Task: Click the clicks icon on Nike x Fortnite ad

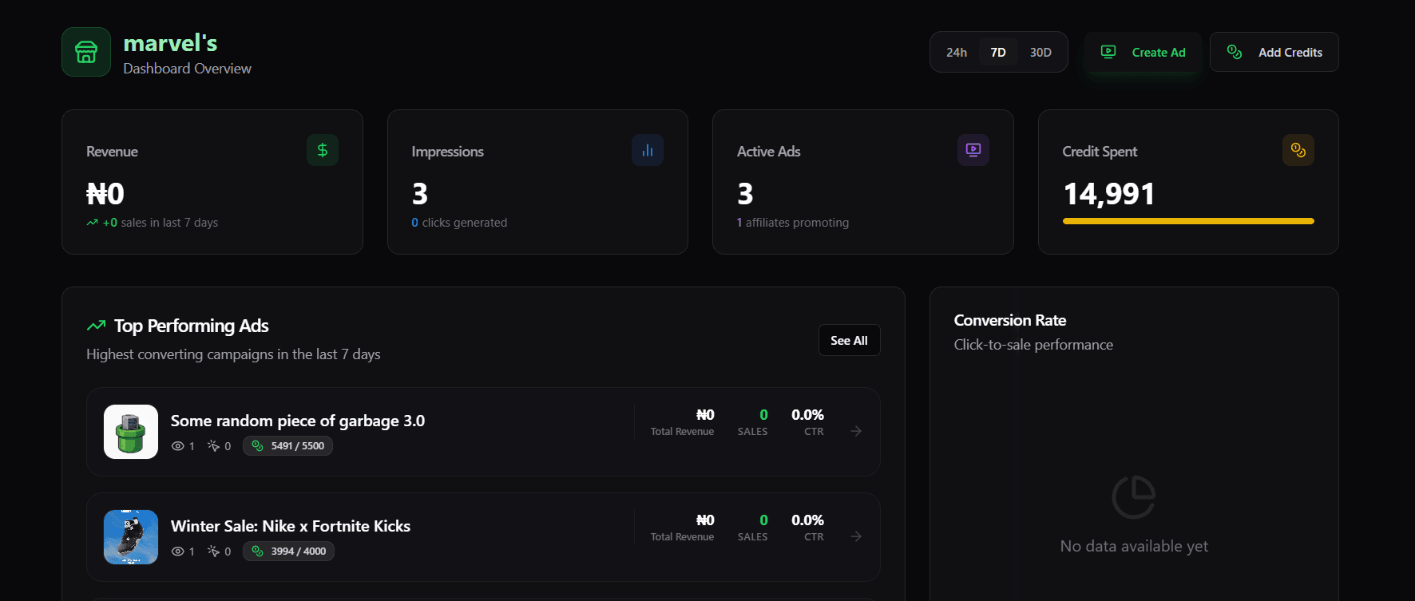Action: pyautogui.click(x=213, y=552)
